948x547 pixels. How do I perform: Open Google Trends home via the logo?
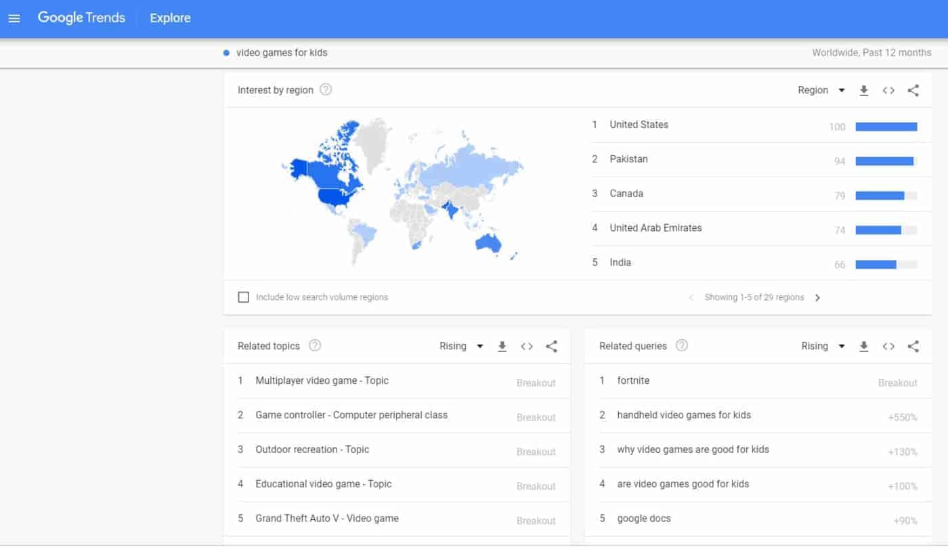coord(81,18)
